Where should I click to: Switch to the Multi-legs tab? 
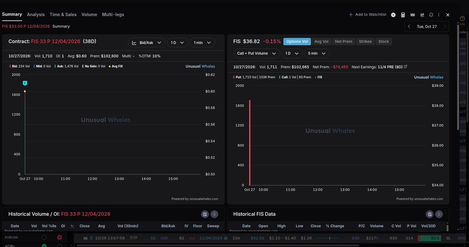[x=113, y=14]
